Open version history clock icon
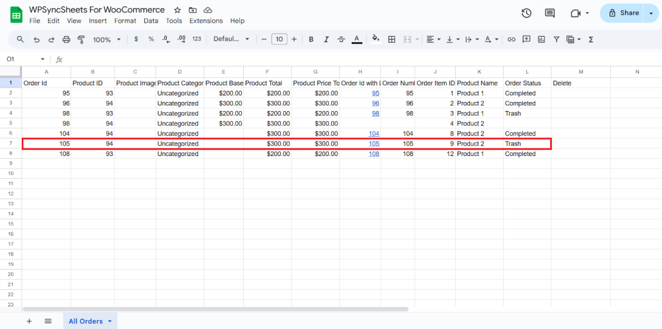Screen dimensions: 662x329 click(526, 13)
